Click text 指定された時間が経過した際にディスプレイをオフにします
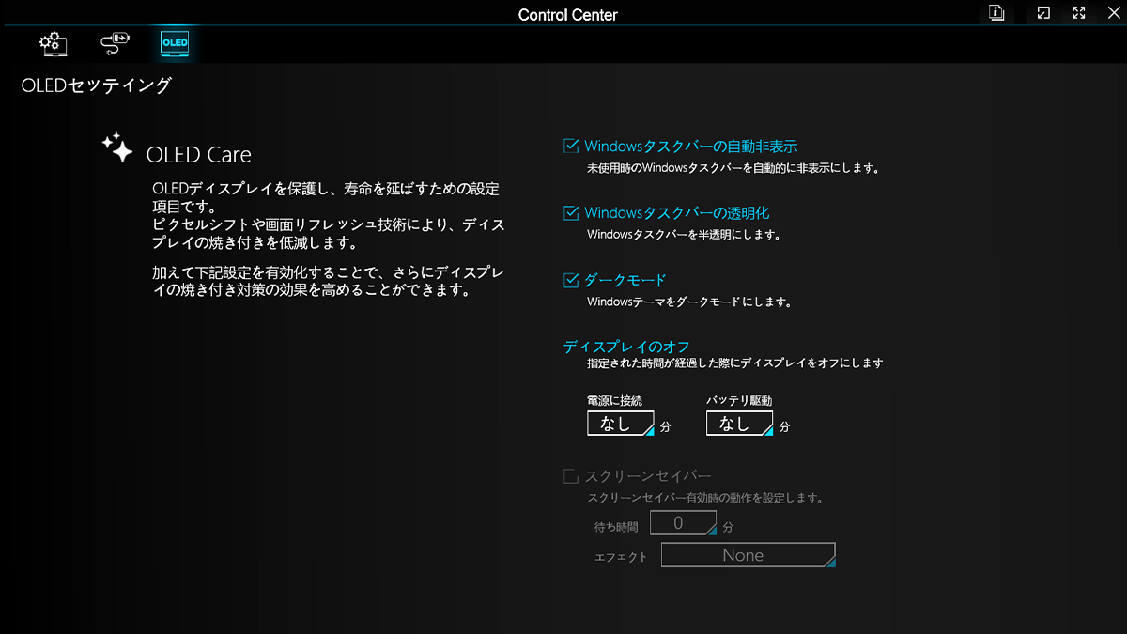The height and width of the screenshot is (634, 1127). tap(734, 363)
